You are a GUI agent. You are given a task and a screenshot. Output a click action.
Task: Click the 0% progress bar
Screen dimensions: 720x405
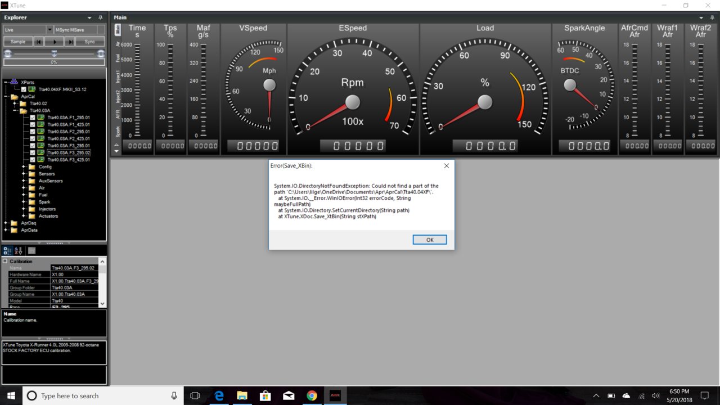(x=54, y=62)
